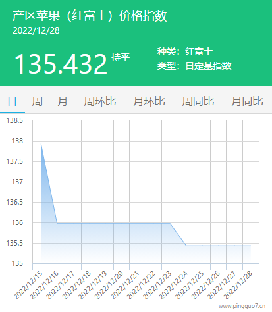Image resolution: width=272 pixels, height=312 pixels.
Task: Click the 2022/12/15 peak data point
Action: 41,144
